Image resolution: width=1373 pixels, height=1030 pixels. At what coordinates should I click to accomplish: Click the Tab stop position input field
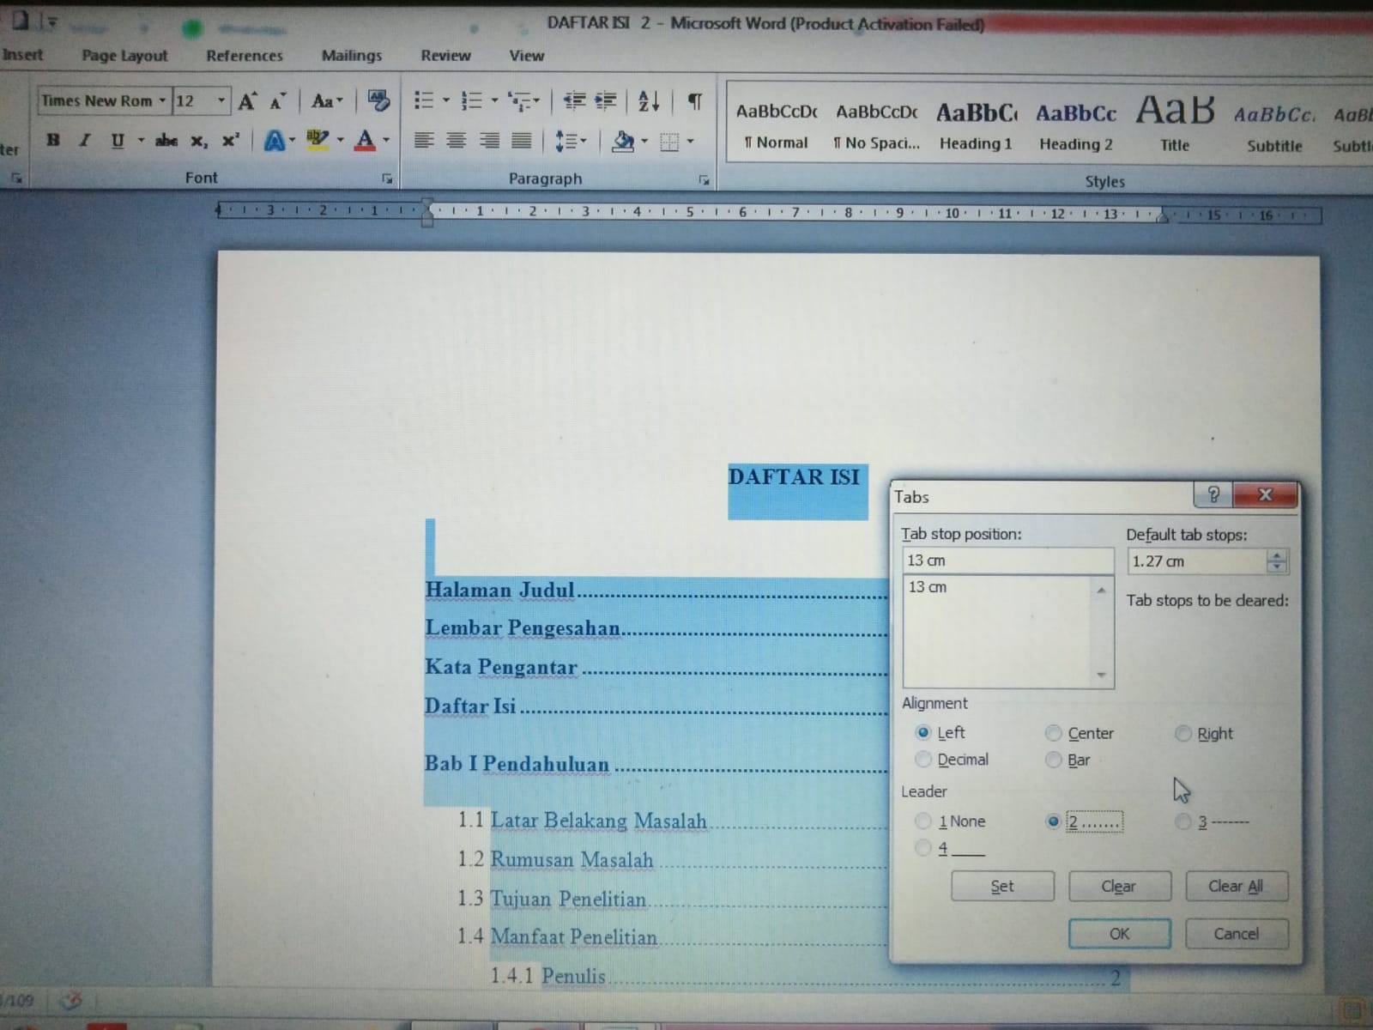(x=1006, y=560)
